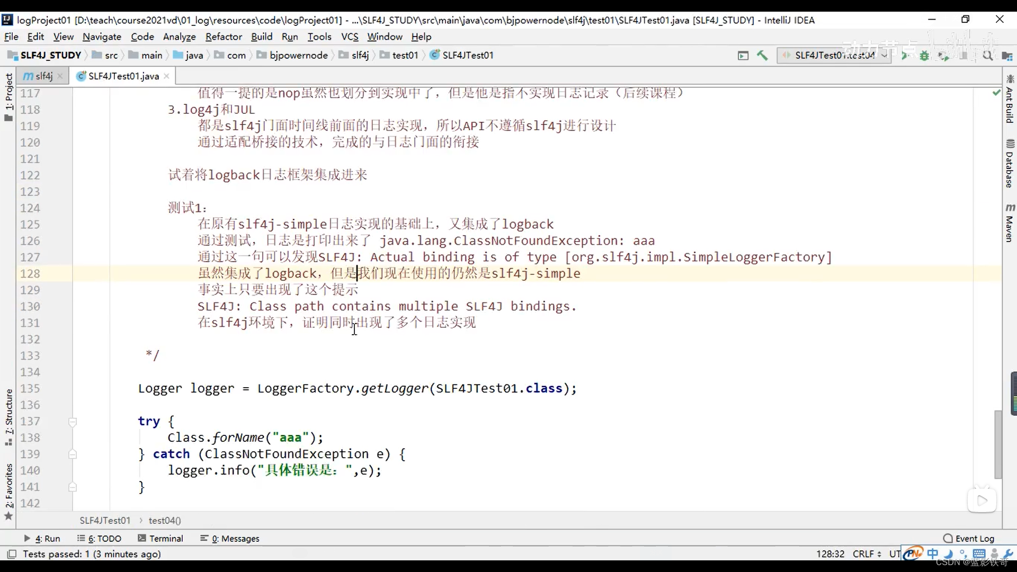Open the Run menu
1017x572 pixels.
(290, 37)
